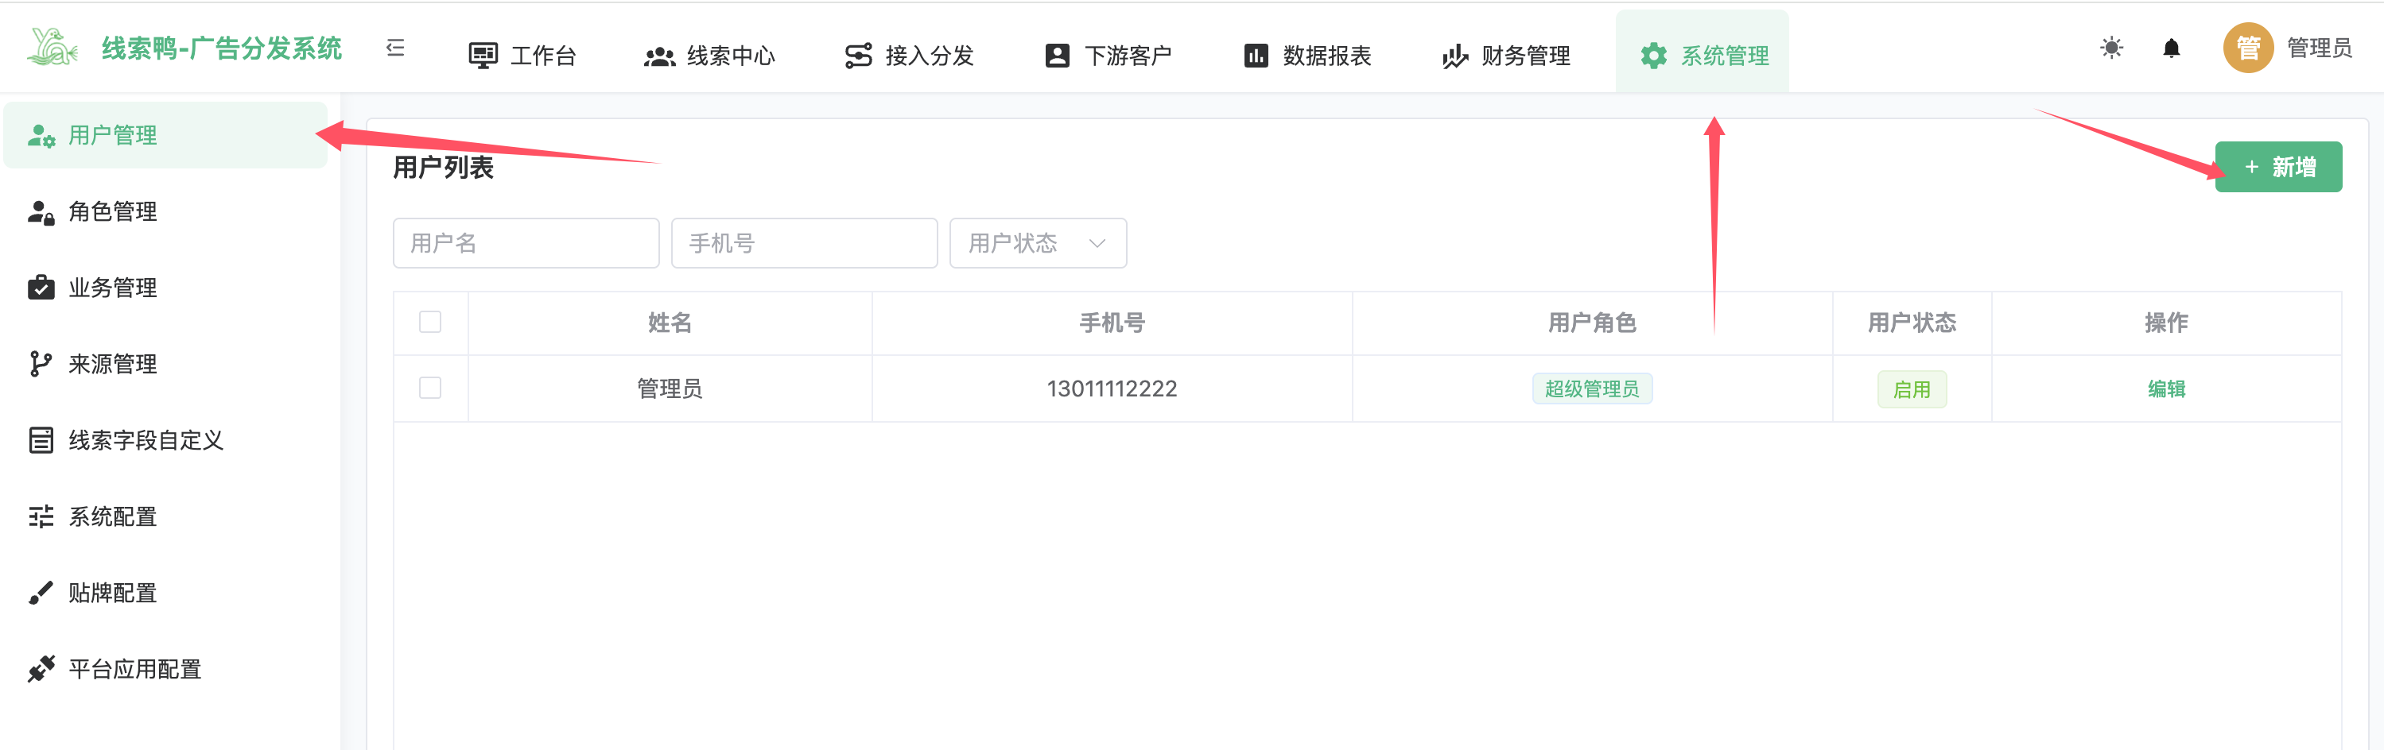Select 角色管理 in the sidebar

pyautogui.click(x=112, y=212)
